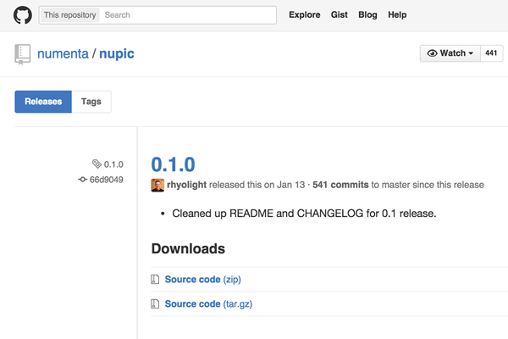The height and width of the screenshot is (339, 508).
Task: Click the GitHub Octocat logo
Action: [23, 15]
